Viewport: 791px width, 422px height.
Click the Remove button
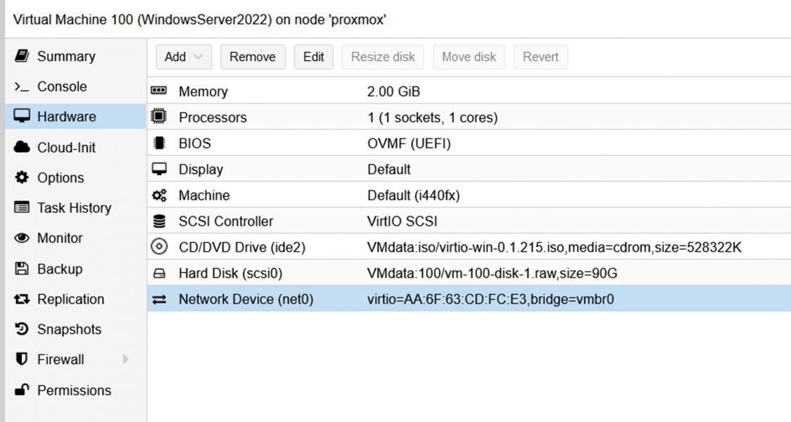[253, 56]
